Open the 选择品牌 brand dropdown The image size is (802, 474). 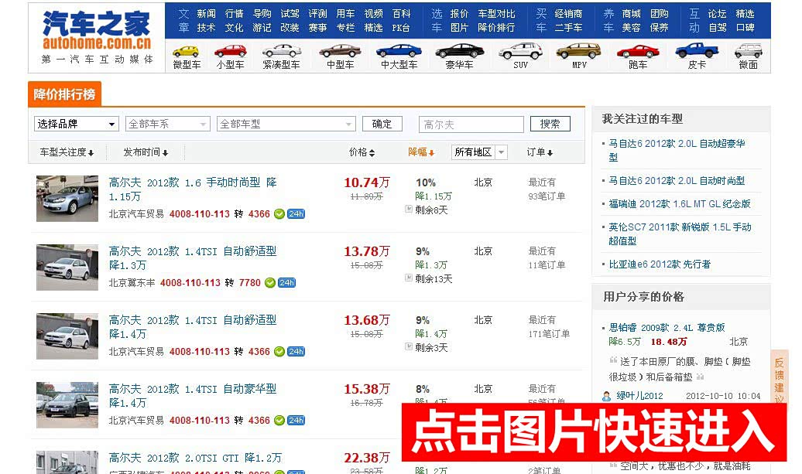pos(77,124)
